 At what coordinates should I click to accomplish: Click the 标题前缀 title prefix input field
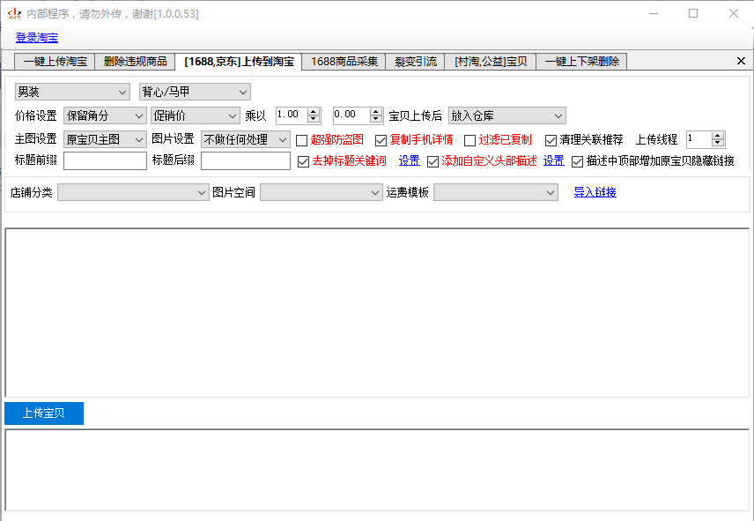(105, 160)
